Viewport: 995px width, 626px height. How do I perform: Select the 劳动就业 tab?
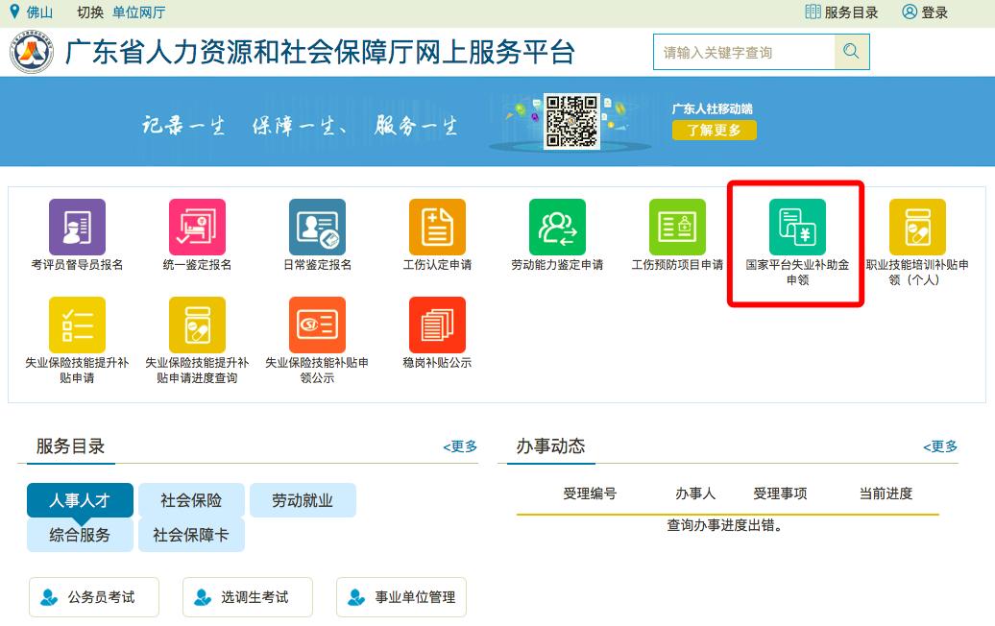pyautogui.click(x=303, y=500)
